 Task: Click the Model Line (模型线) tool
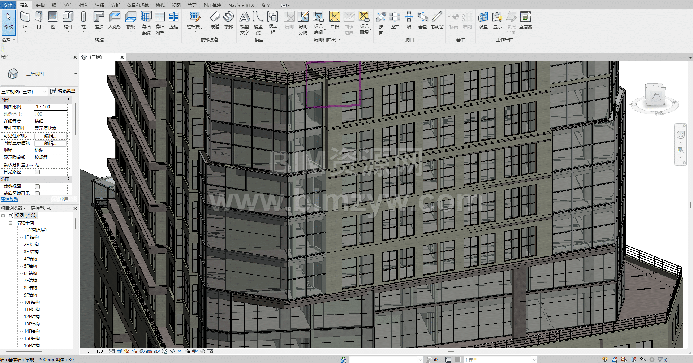click(x=258, y=22)
